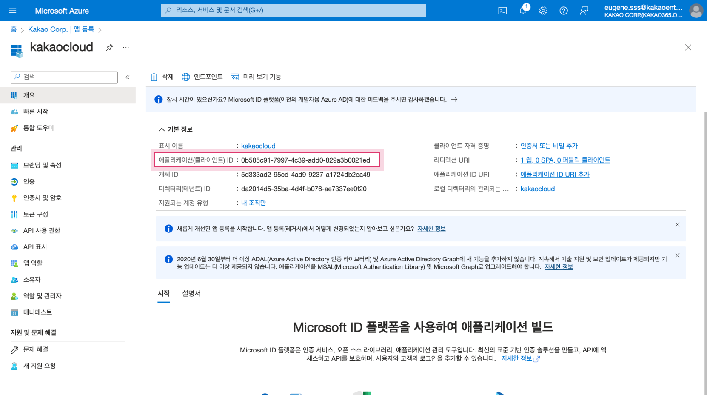The image size is (707, 395).
Task: Click application client ID value 0b585c91
Action: click(x=305, y=160)
